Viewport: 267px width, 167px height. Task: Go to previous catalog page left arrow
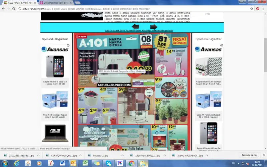[x=135, y=27]
